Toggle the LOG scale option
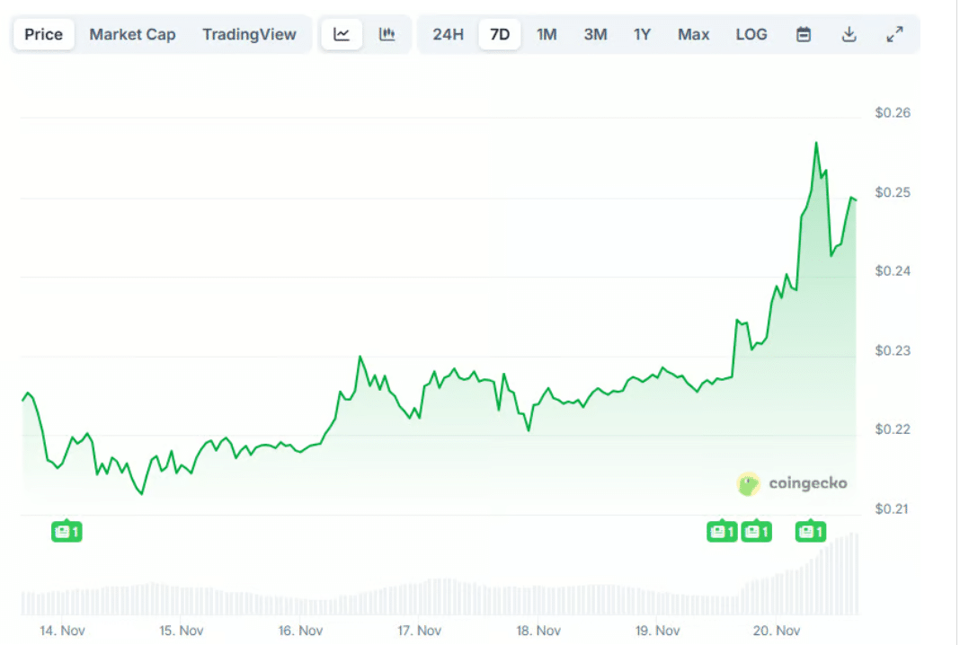The image size is (960, 645). point(751,34)
